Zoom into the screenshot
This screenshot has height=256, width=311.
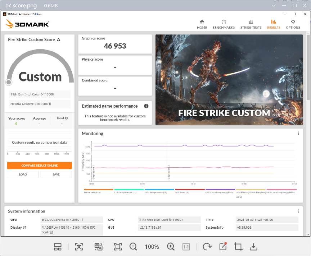click(171, 247)
